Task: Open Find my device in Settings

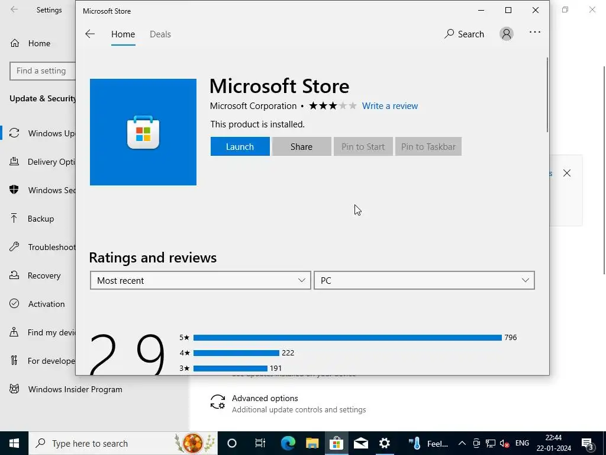Action: pos(43,332)
